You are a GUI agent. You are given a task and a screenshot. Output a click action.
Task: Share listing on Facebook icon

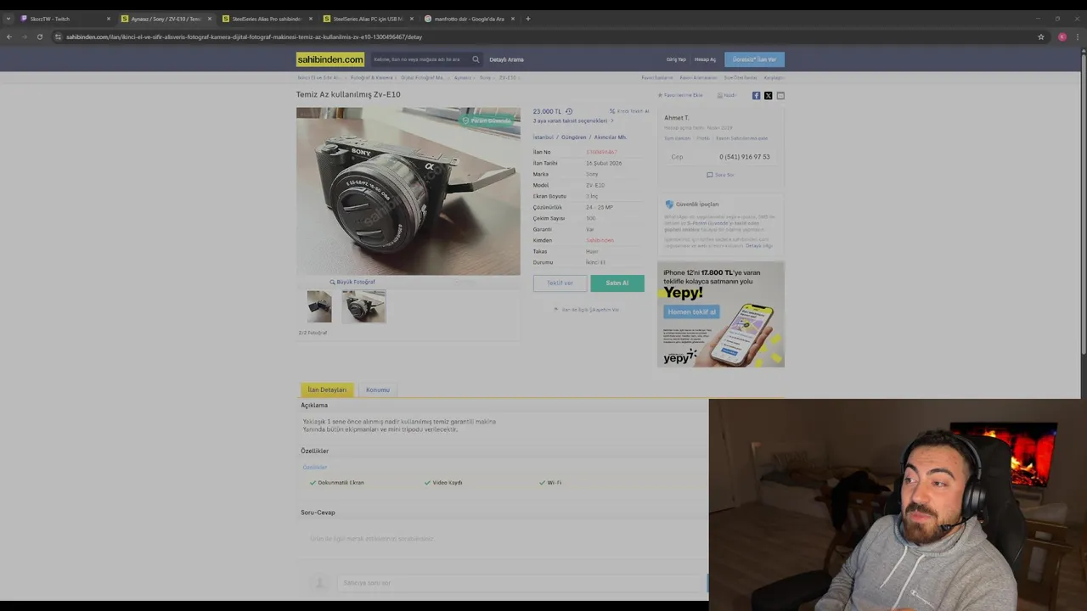[x=756, y=96]
